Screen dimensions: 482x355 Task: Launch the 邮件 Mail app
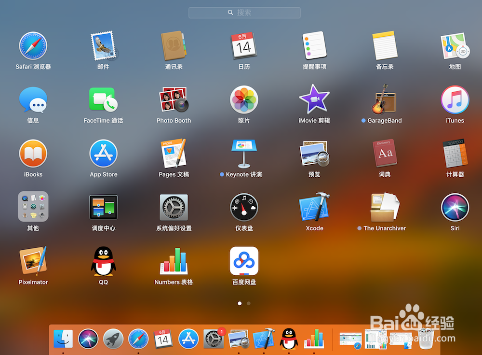click(x=104, y=46)
